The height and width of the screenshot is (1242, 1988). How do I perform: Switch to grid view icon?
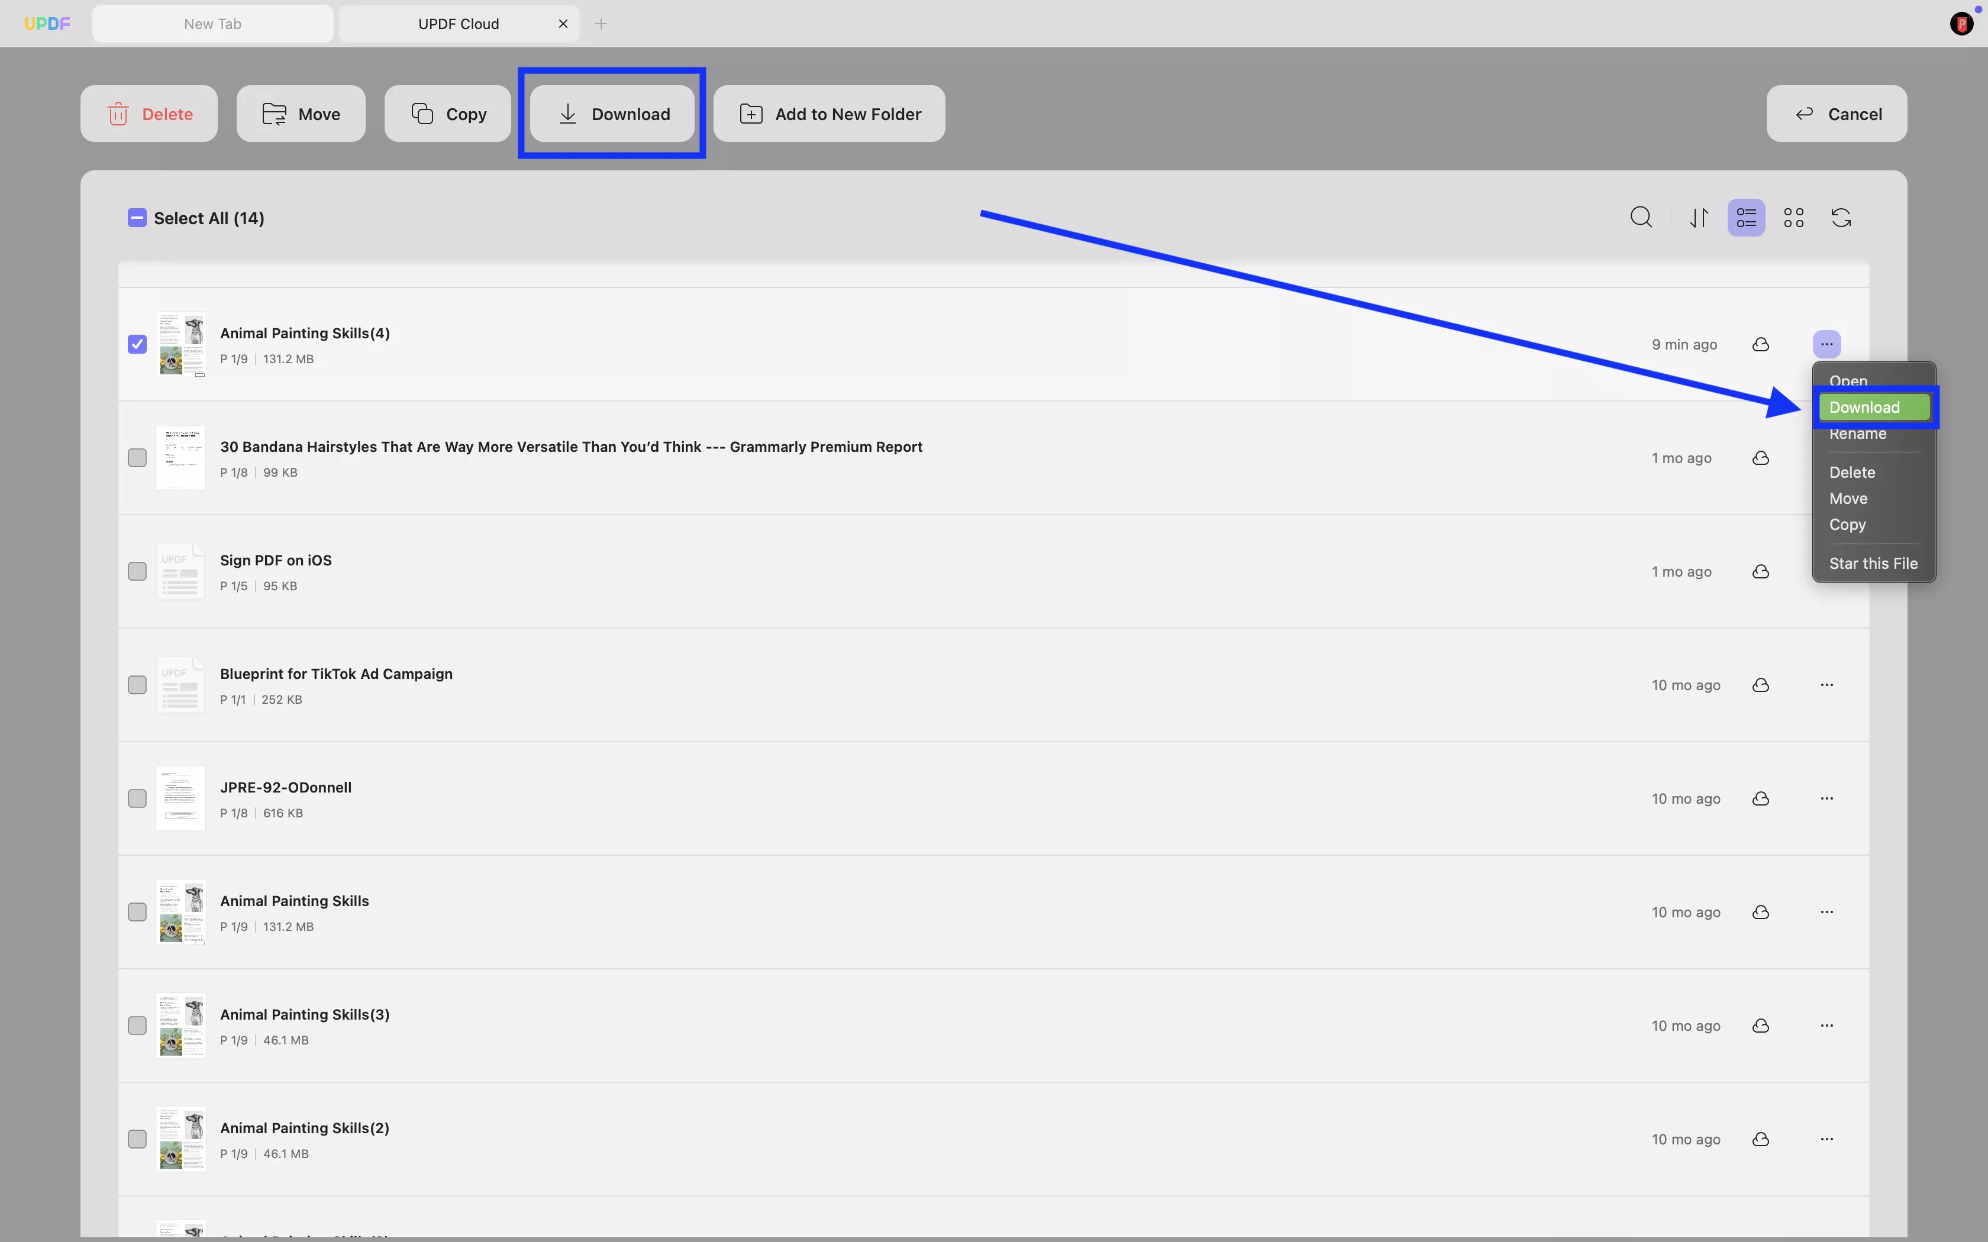(x=1793, y=218)
